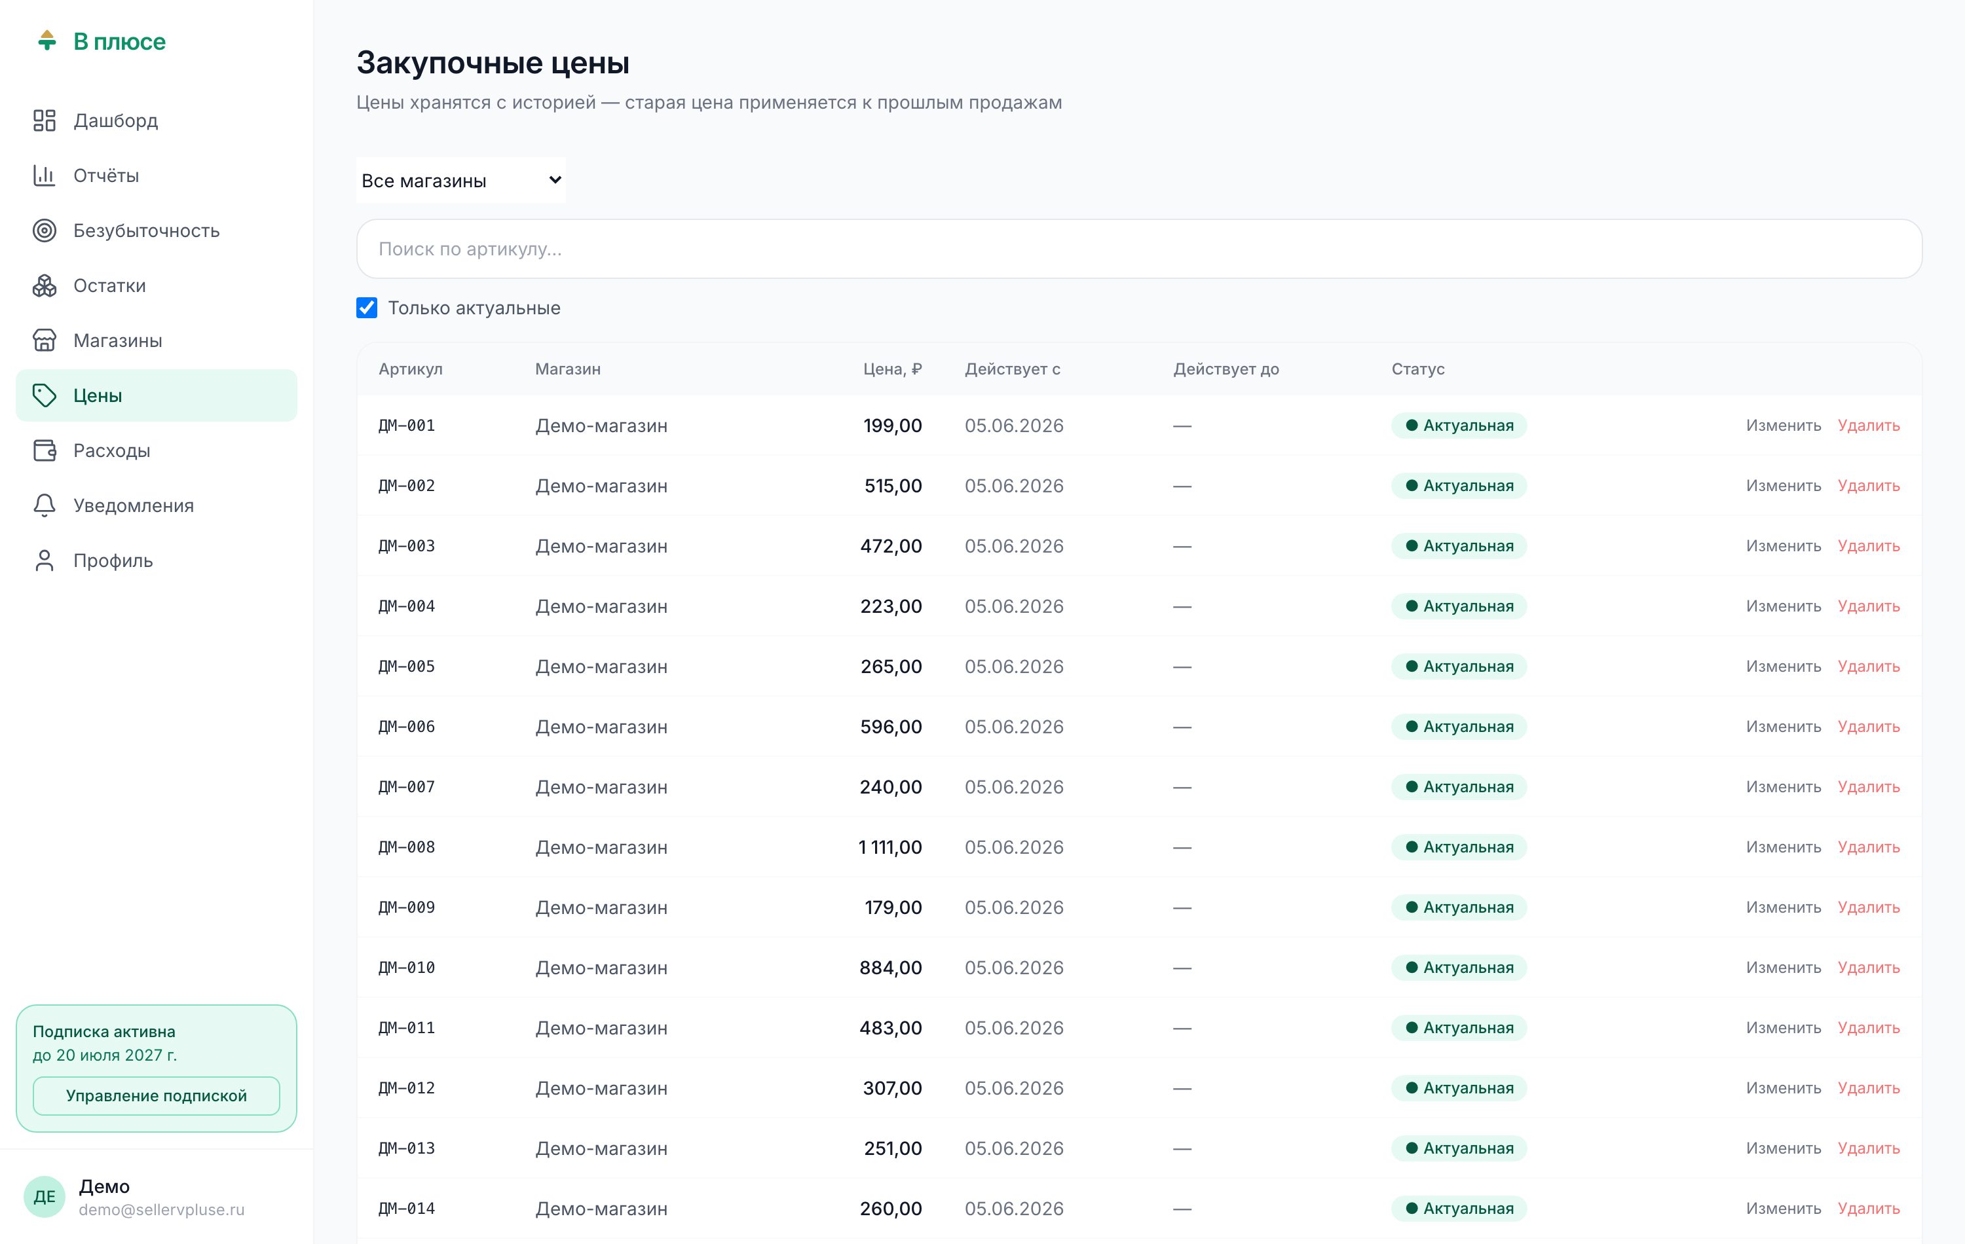1965x1244 pixels.
Task: Click the Профиль person icon
Action: coord(44,560)
